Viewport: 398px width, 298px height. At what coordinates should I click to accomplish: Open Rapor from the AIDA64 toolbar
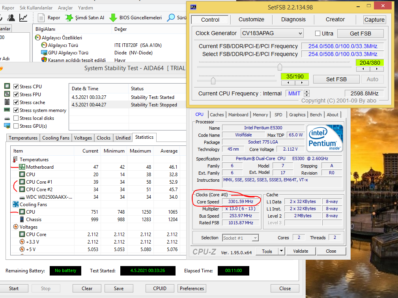[x=49, y=17]
